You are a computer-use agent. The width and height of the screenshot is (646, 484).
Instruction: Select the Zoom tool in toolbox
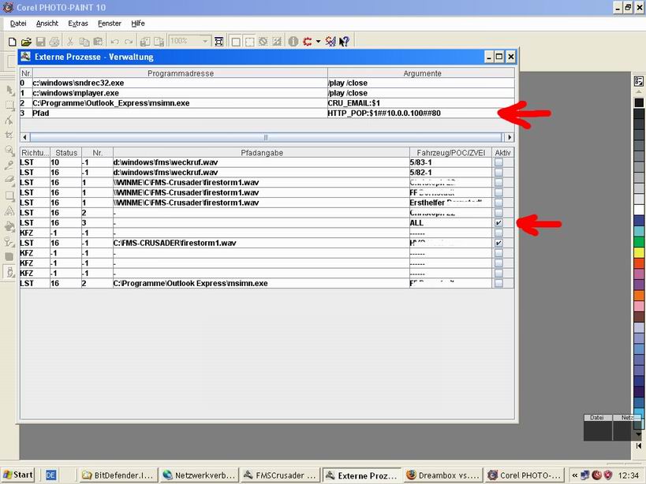[9, 150]
